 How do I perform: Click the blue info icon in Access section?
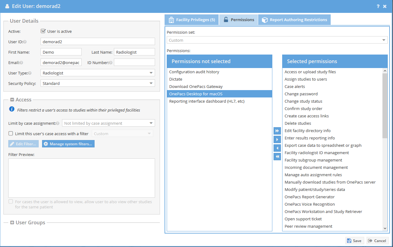[12, 109]
